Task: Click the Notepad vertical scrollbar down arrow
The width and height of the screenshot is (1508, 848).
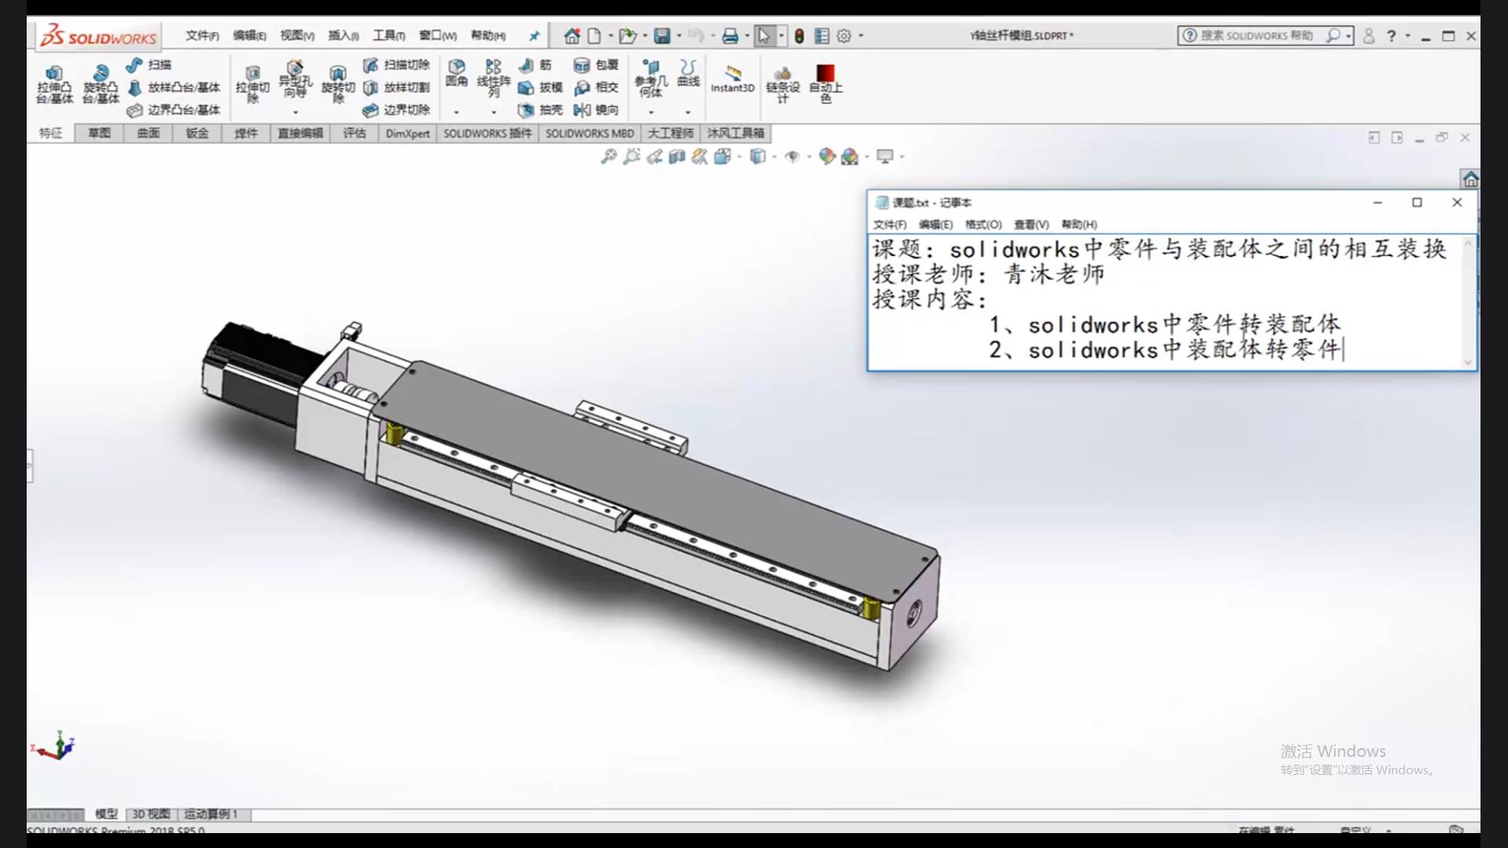Action: [x=1468, y=363]
